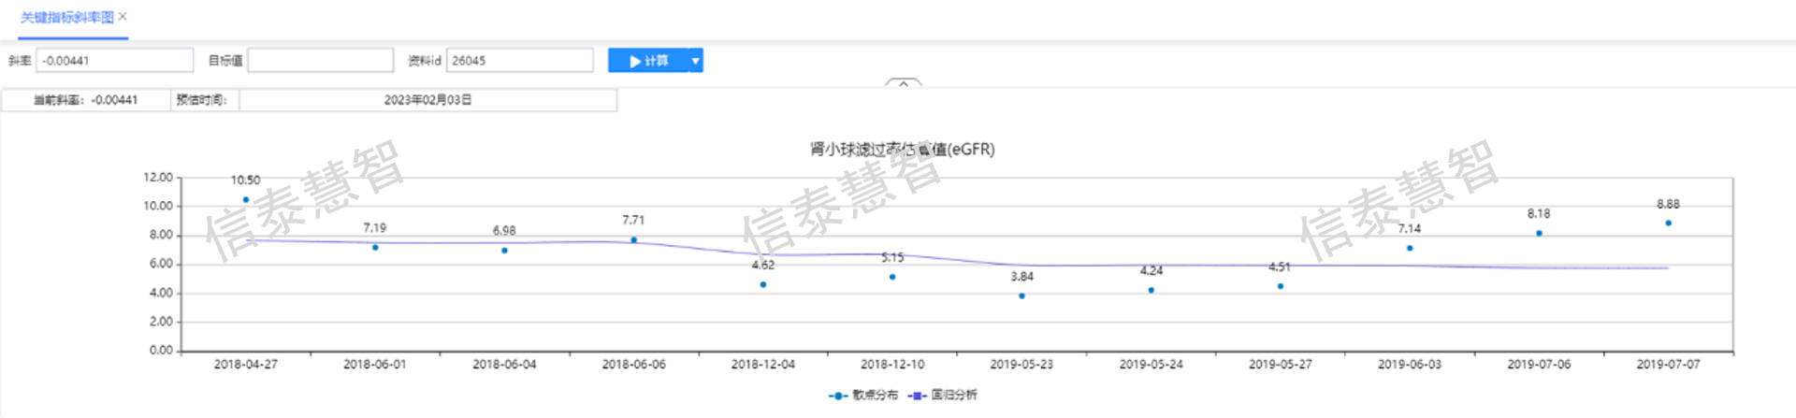Click the 2018-06-04 axis label

coord(504,365)
